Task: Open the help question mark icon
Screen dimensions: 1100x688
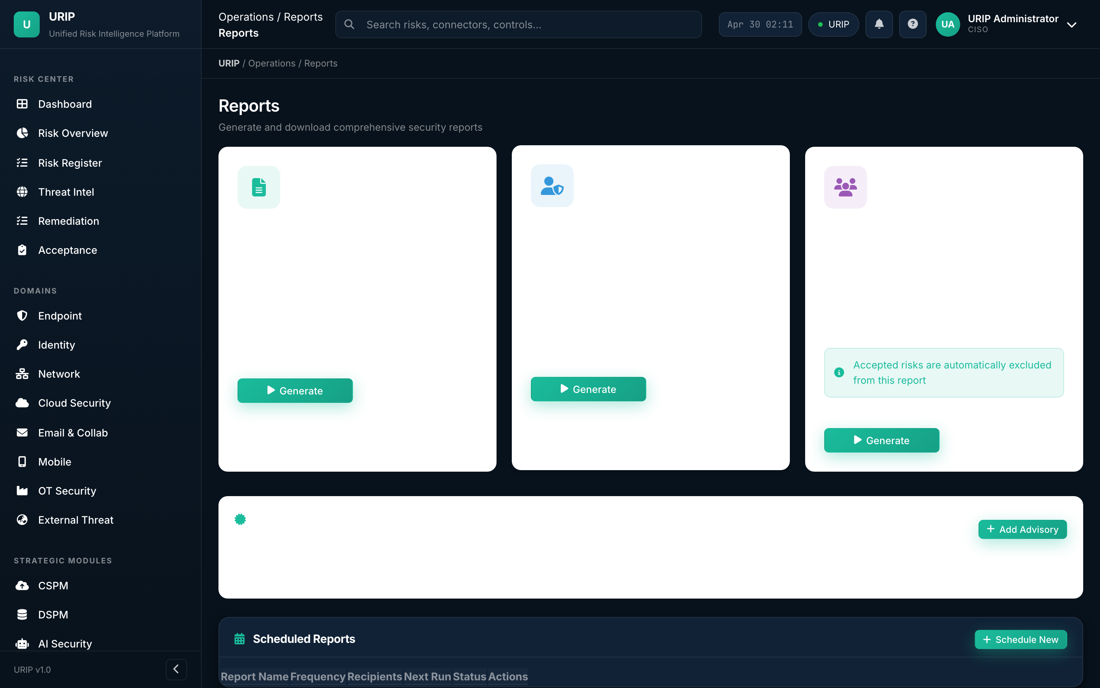Action: click(x=913, y=24)
